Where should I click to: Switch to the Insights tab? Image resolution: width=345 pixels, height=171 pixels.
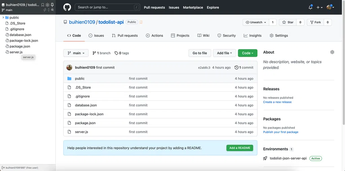(252, 35)
